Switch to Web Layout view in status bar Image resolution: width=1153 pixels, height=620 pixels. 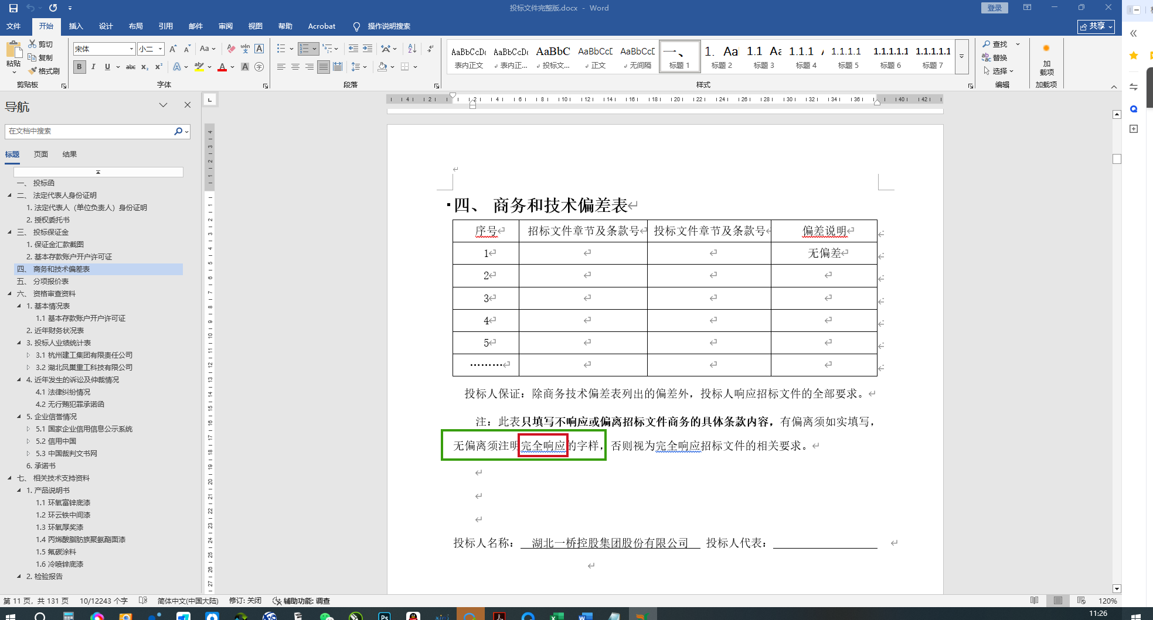pyautogui.click(x=1081, y=601)
